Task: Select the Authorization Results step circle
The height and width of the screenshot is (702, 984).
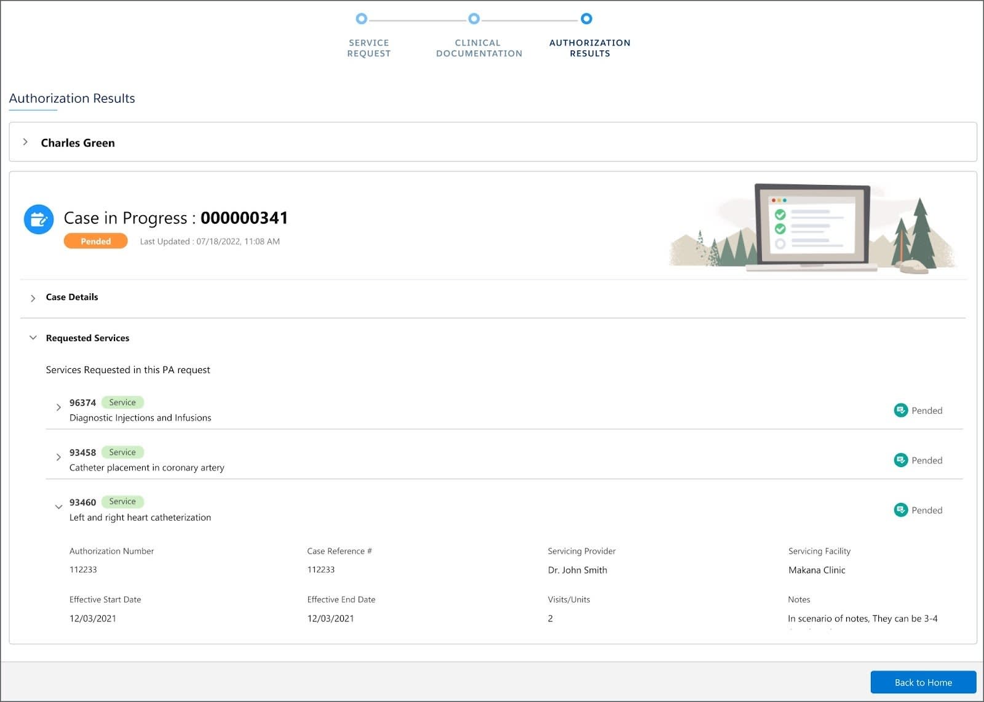Action: 587,19
